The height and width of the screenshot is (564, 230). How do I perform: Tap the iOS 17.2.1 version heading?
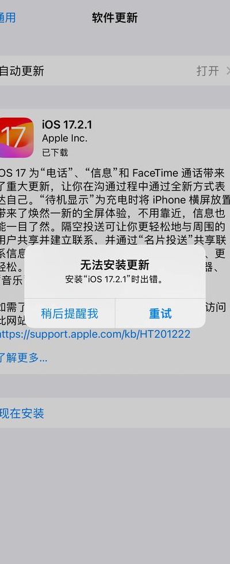pos(67,125)
